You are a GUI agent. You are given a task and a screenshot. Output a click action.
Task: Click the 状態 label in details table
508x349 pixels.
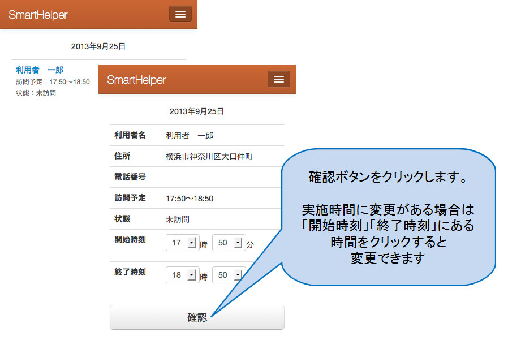coord(122,219)
